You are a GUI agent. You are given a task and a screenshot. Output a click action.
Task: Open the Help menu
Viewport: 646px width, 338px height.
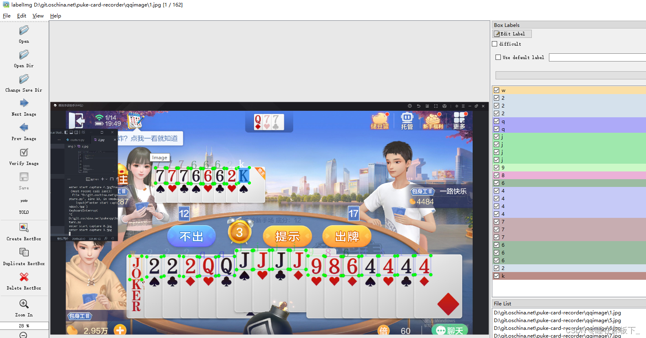55,16
